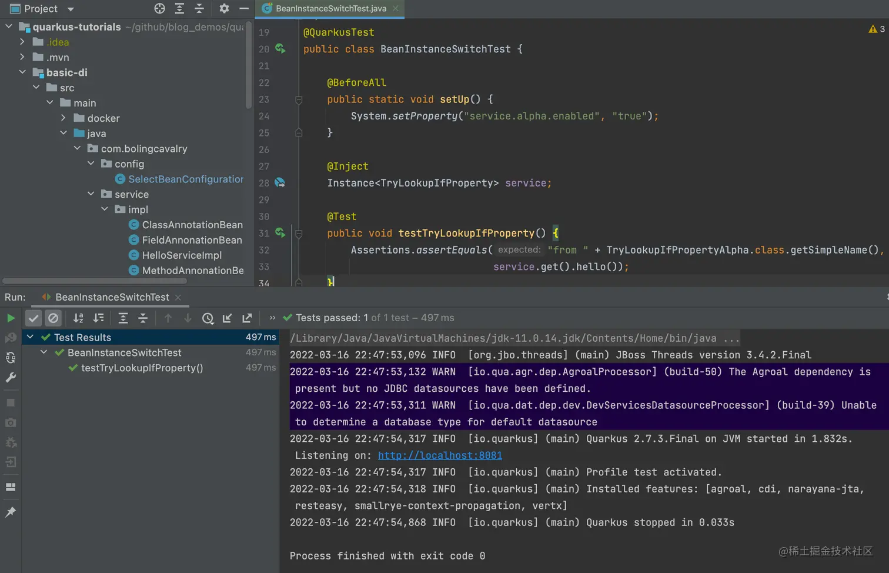Screen dimensions: 889x573
Task: Select HelloServiceImpl in project tree
Action: tap(175, 255)
